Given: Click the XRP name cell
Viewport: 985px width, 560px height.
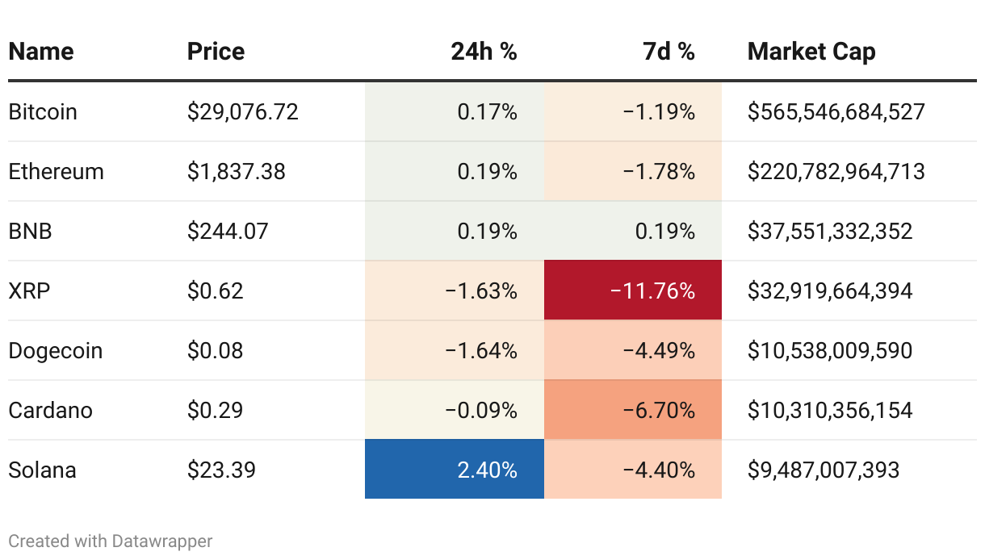Looking at the screenshot, I should pyautogui.click(x=29, y=290).
